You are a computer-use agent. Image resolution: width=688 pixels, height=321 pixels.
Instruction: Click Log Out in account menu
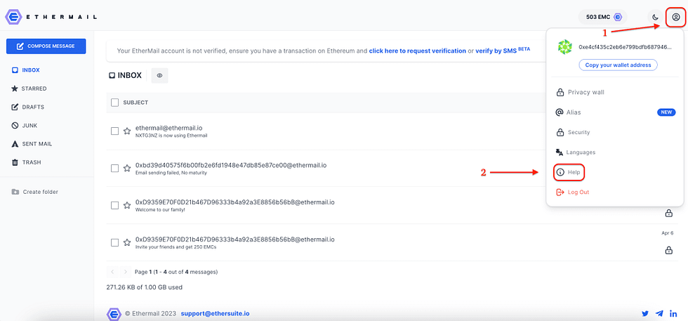click(573, 192)
